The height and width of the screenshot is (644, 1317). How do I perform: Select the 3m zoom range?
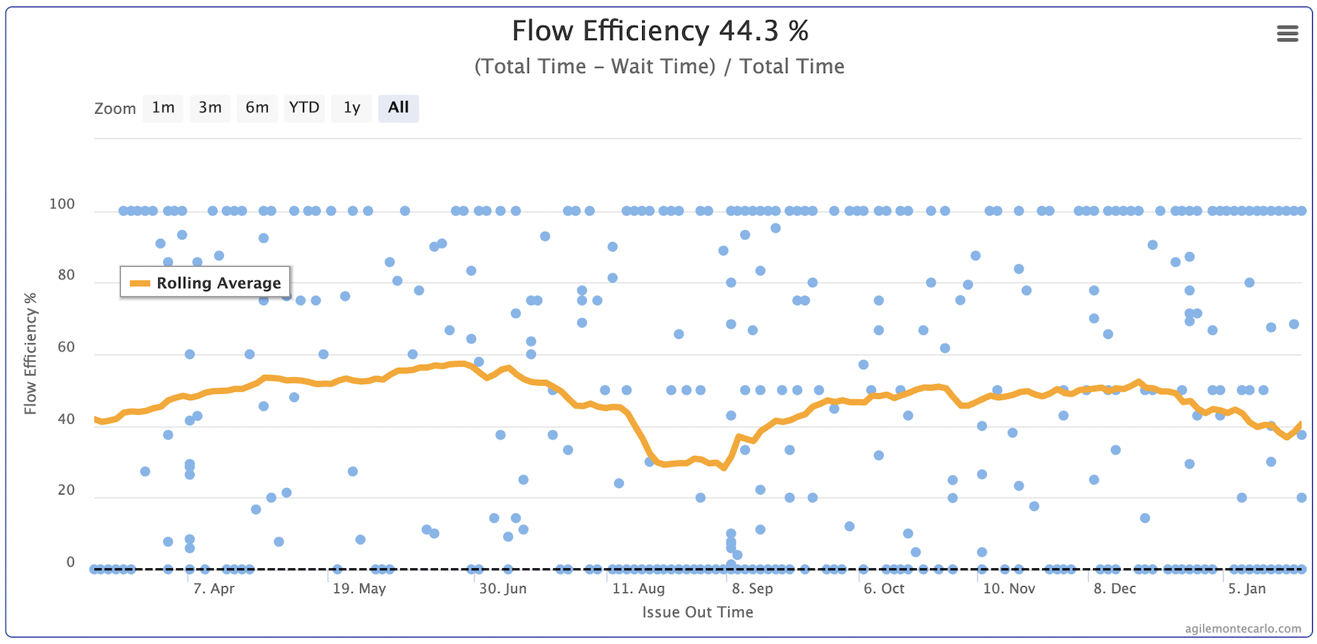point(210,108)
